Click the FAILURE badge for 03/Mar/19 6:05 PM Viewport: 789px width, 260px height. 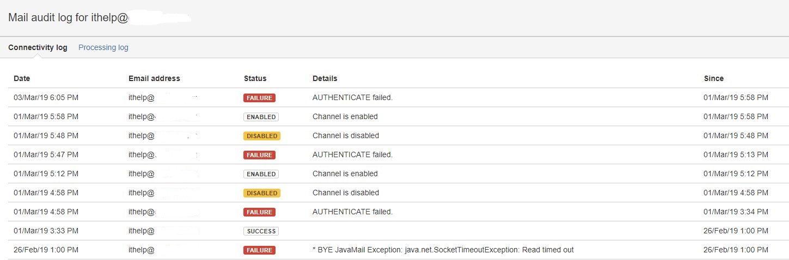coord(259,98)
